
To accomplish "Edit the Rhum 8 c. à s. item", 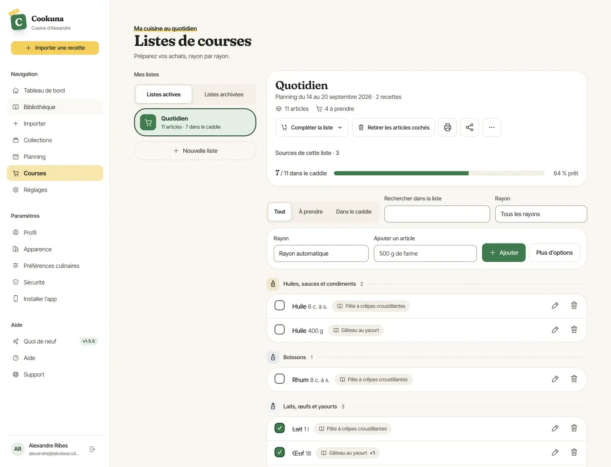I will click(x=555, y=379).
